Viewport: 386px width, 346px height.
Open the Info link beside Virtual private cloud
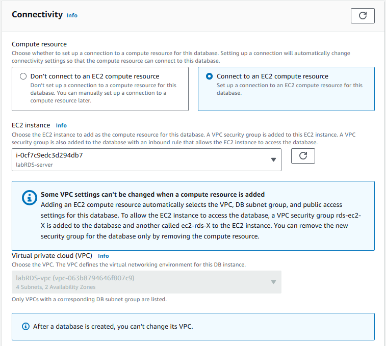(104, 256)
